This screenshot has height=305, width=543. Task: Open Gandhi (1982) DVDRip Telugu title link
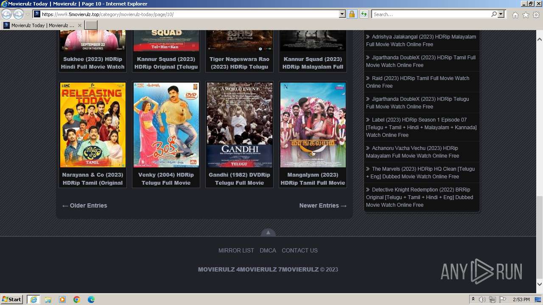pos(239,179)
